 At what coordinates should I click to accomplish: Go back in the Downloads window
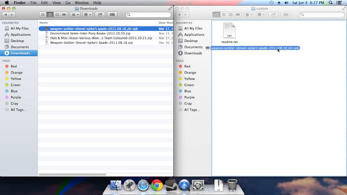tap(5, 15)
